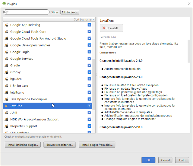Select the Groovy plugin row
This screenshot has height=166, width=193.
(47, 72)
